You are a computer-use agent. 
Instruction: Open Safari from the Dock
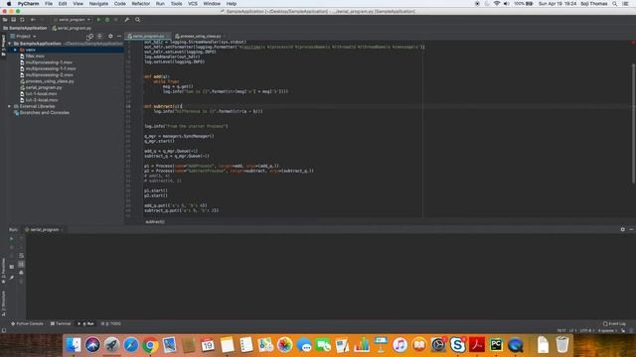pyautogui.click(x=130, y=345)
